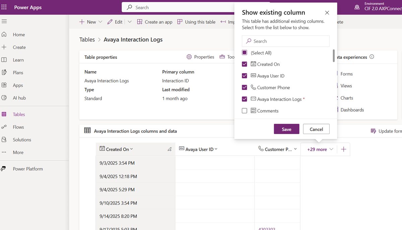Click the Using this table icon

[180, 22]
